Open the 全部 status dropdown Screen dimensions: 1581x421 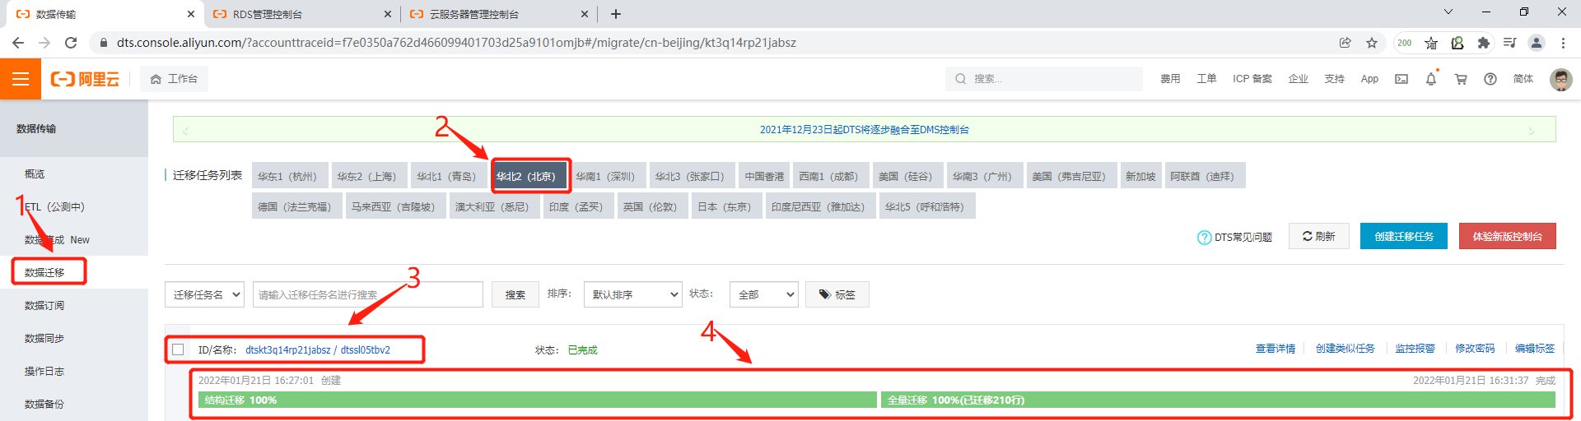(x=763, y=294)
